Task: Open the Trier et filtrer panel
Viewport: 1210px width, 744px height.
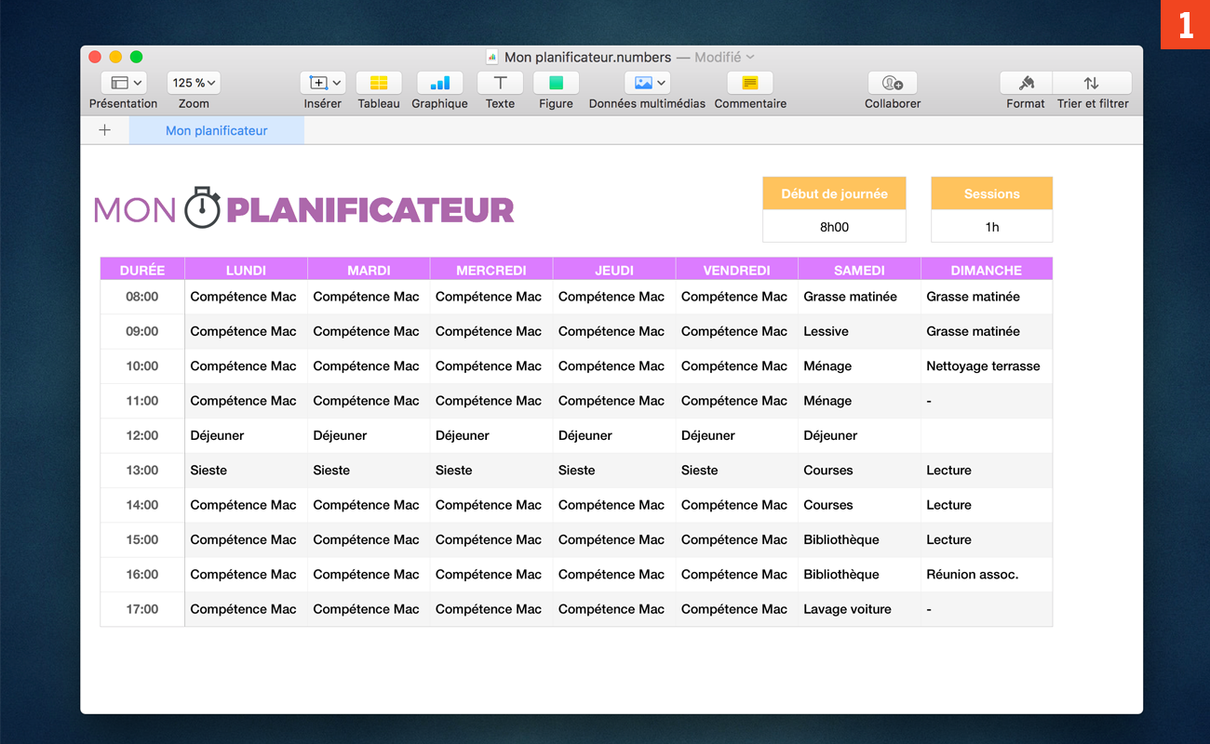Action: (1092, 83)
